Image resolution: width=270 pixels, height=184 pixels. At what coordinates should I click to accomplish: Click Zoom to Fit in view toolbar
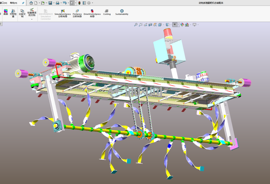136,25
